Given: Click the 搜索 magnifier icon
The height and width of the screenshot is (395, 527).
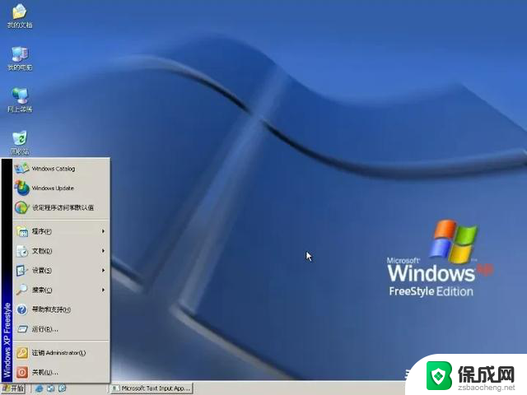Looking at the screenshot, I should (x=22, y=289).
